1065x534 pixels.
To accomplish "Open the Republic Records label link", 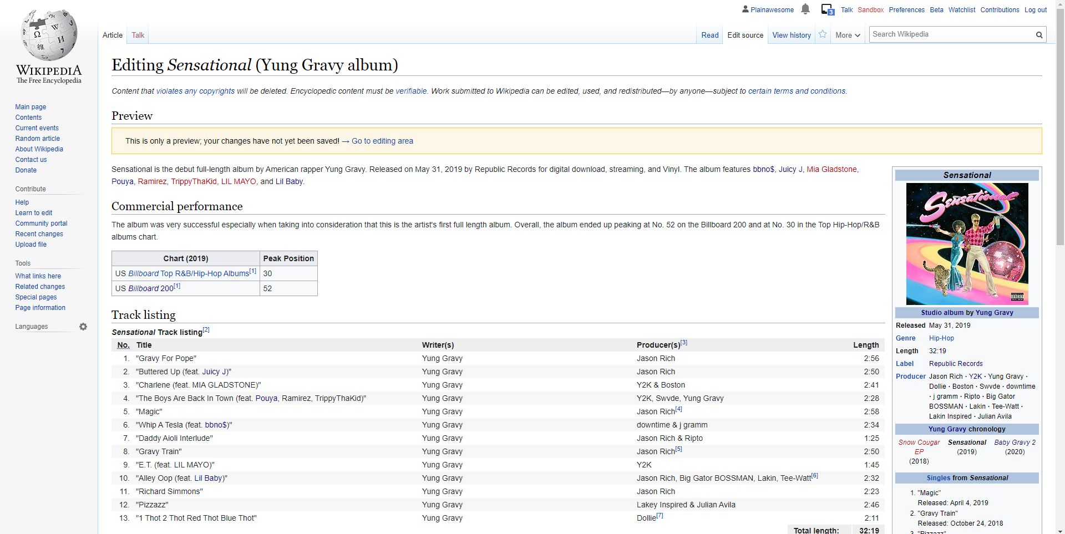I will click(x=955, y=364).
